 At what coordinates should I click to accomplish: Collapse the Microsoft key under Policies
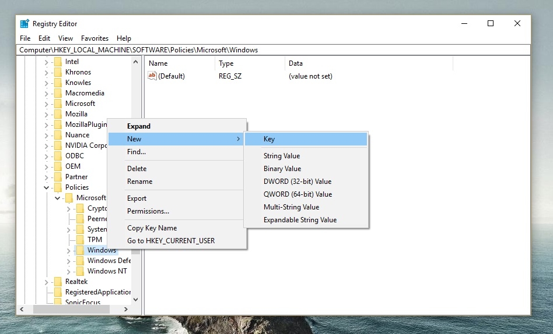tap(58, 198)
